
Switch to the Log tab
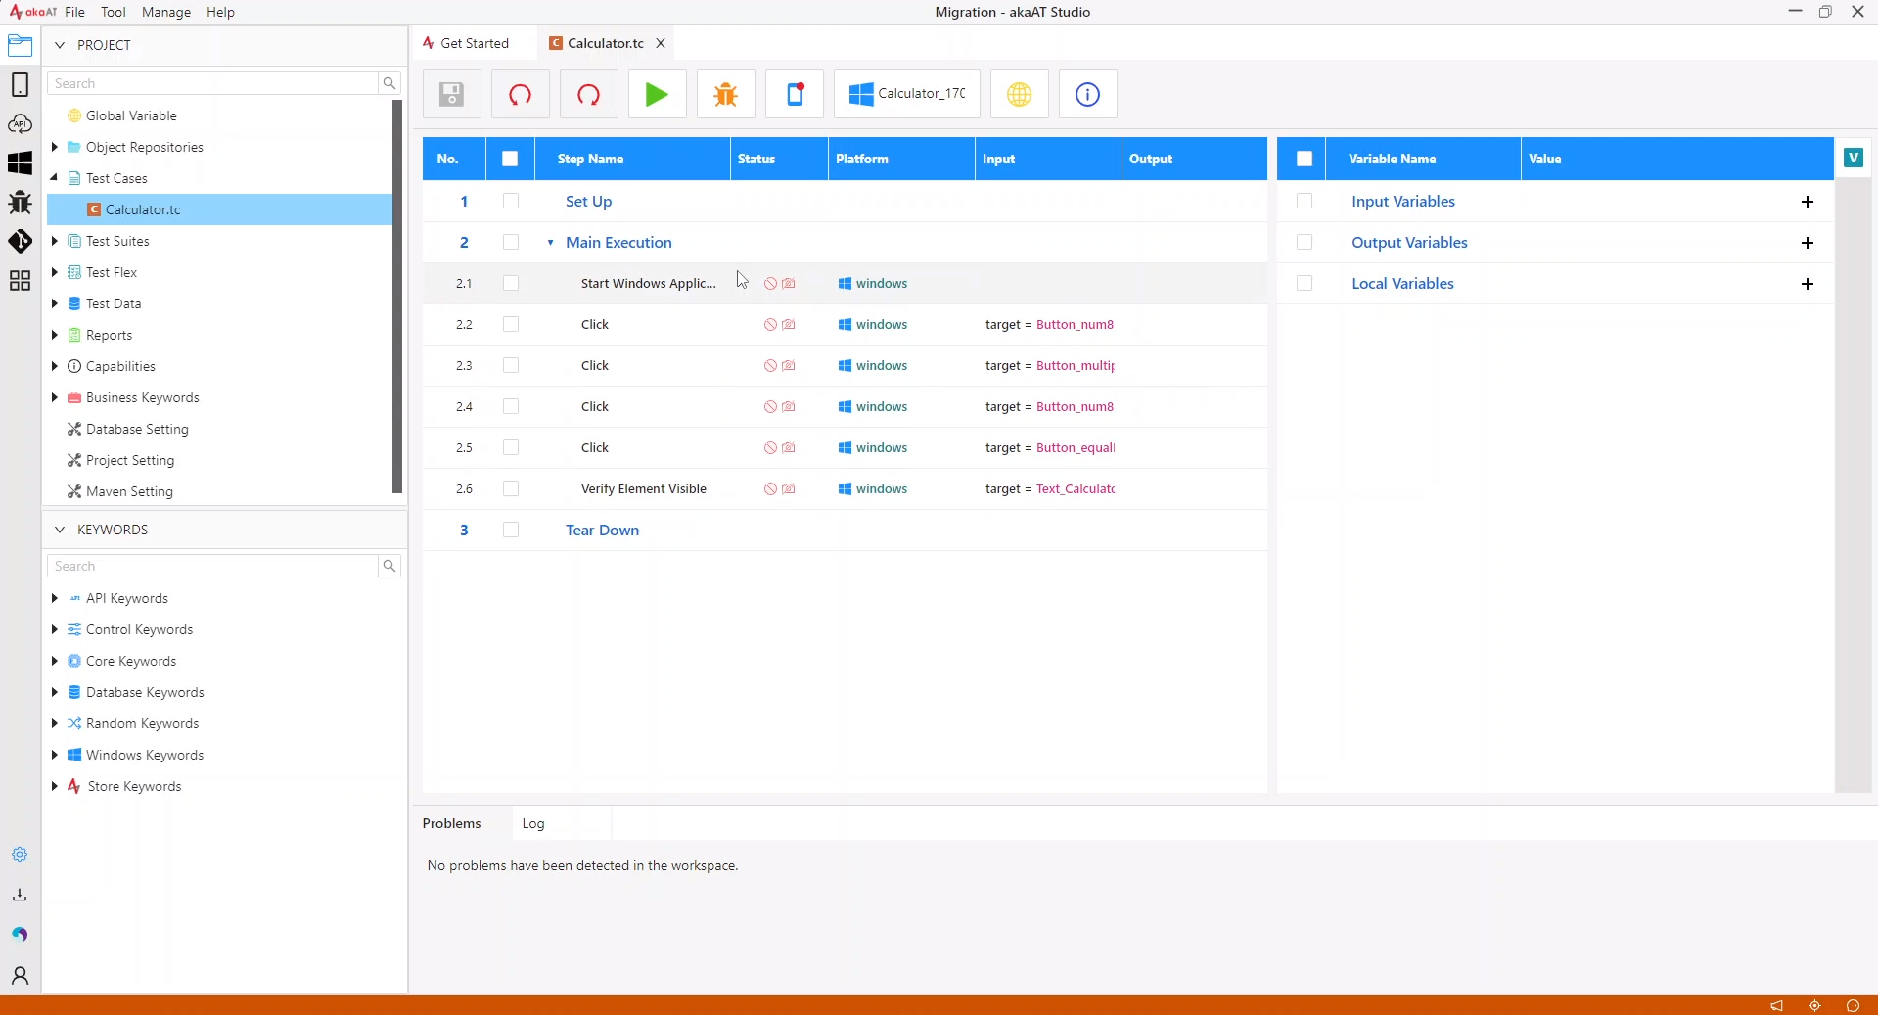pyautogui.click(x=533, y=823)
